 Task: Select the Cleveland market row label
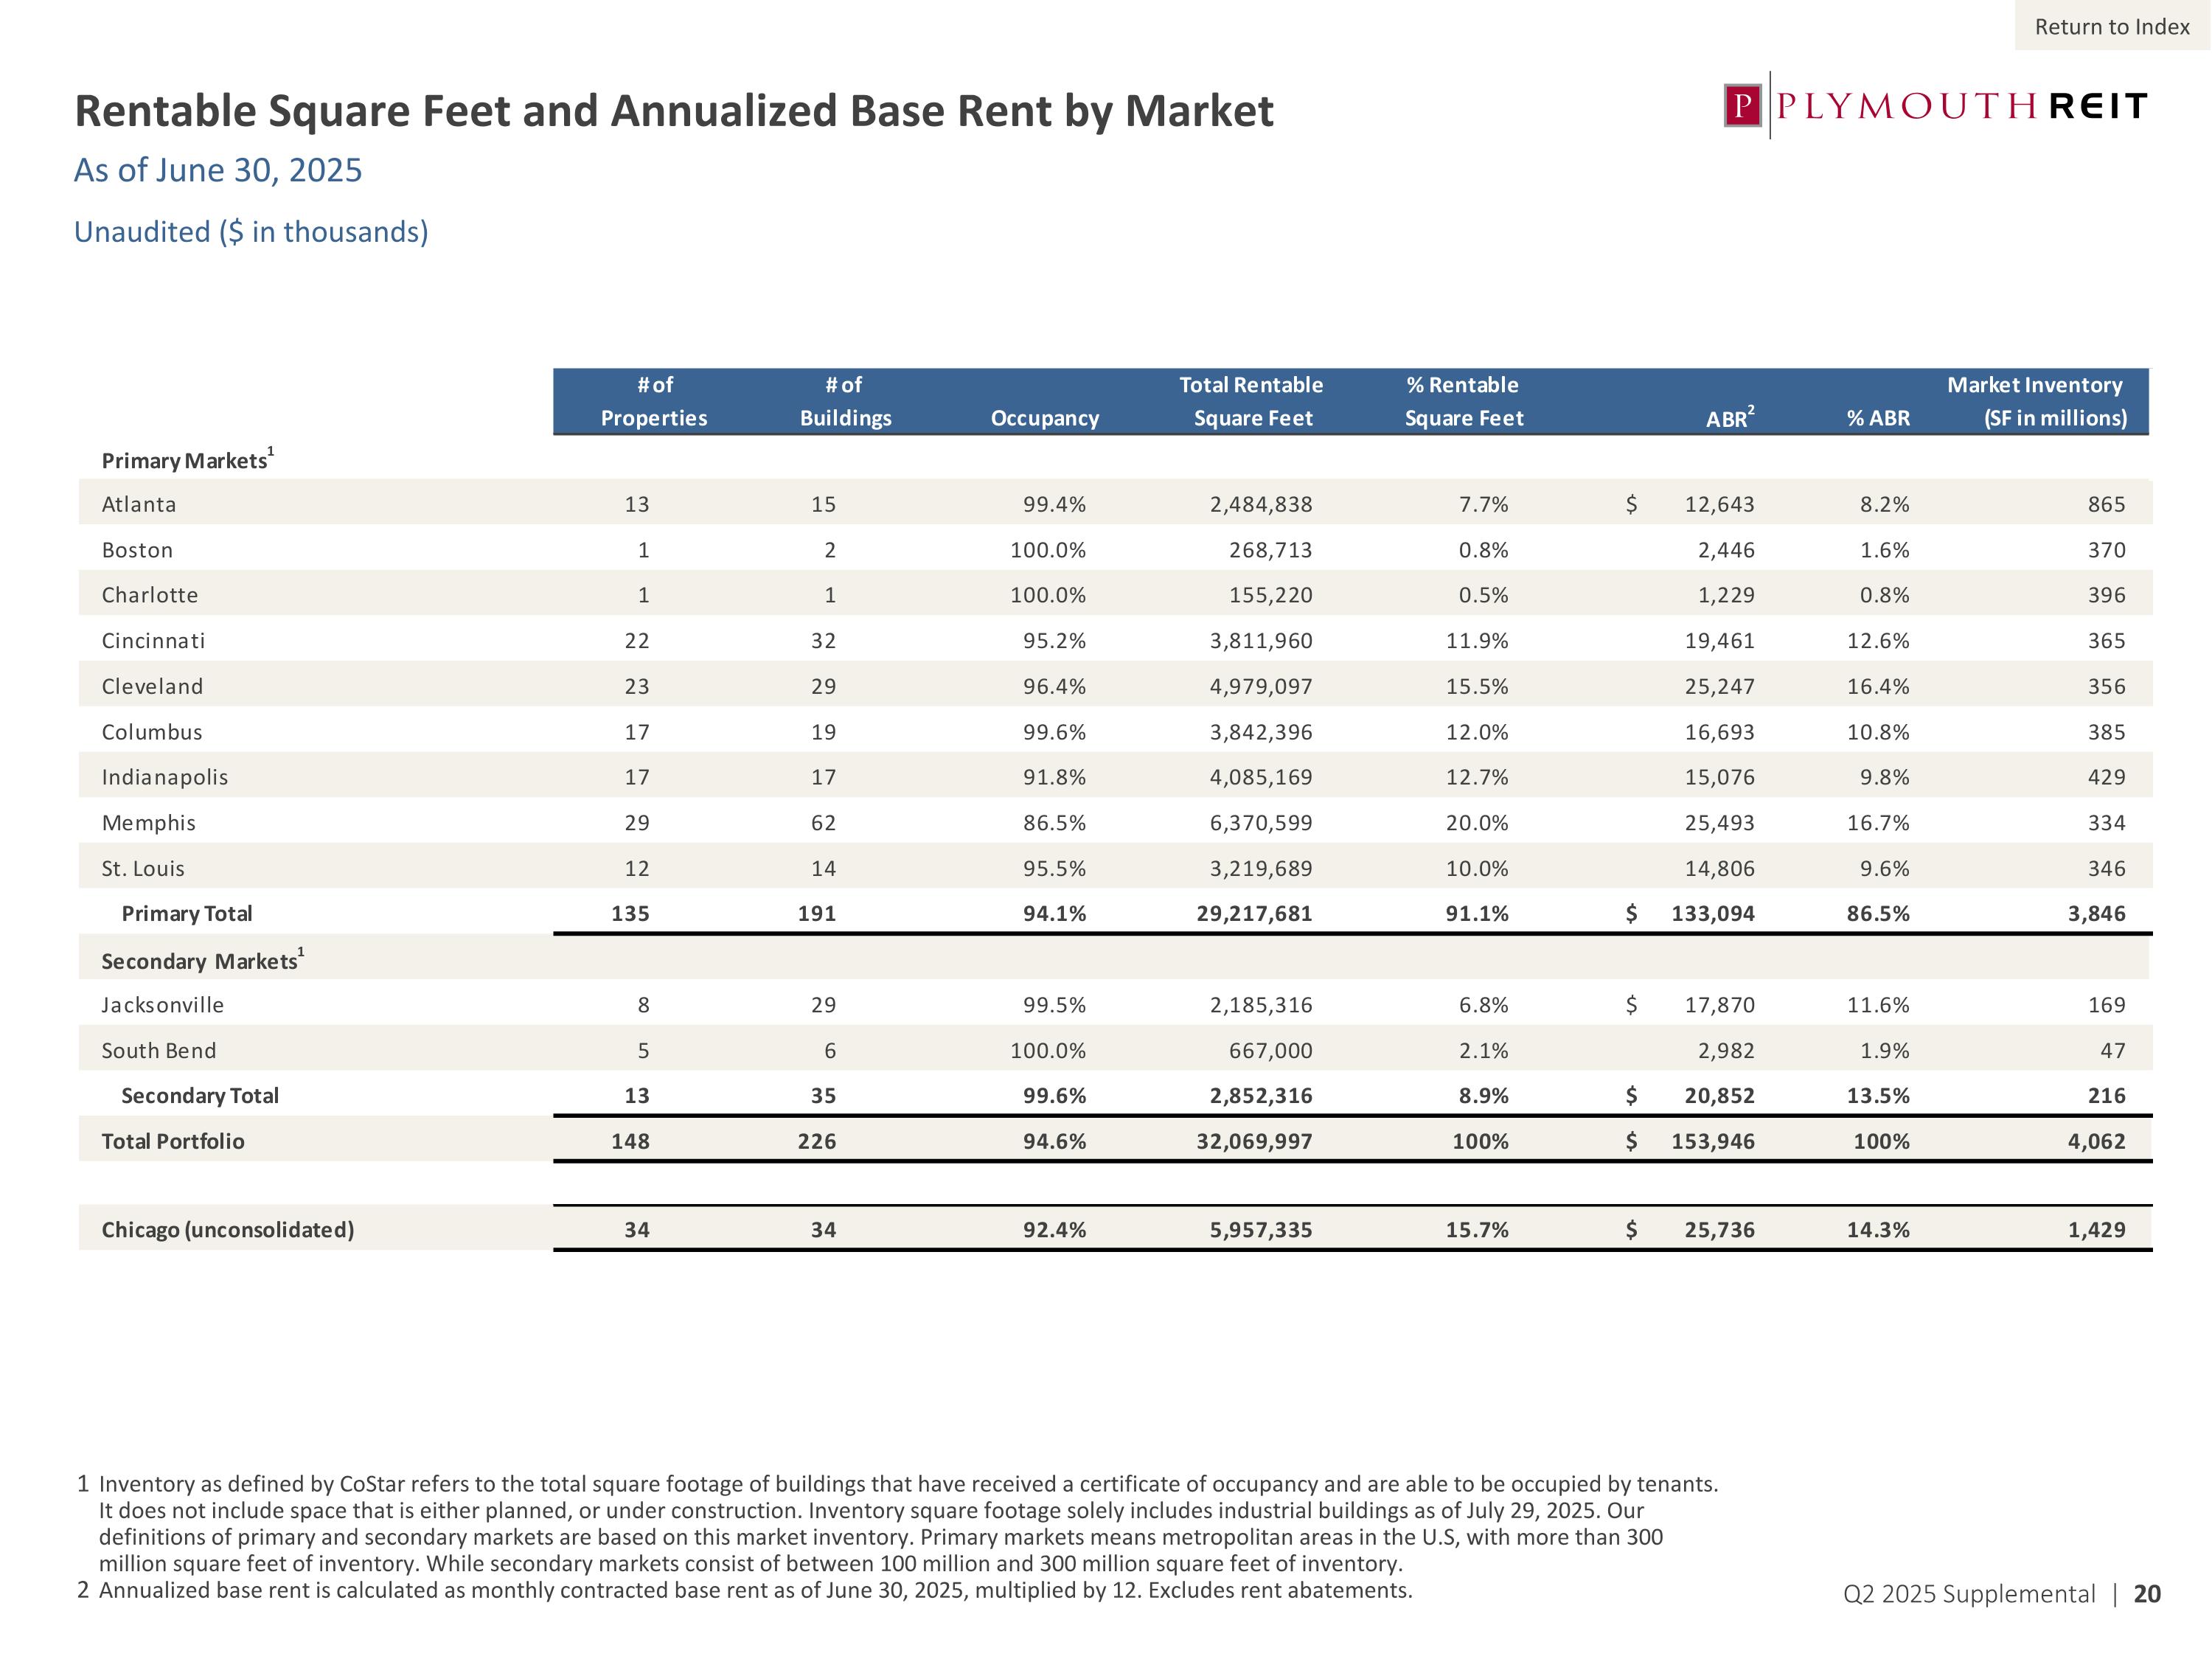(152, 686)
